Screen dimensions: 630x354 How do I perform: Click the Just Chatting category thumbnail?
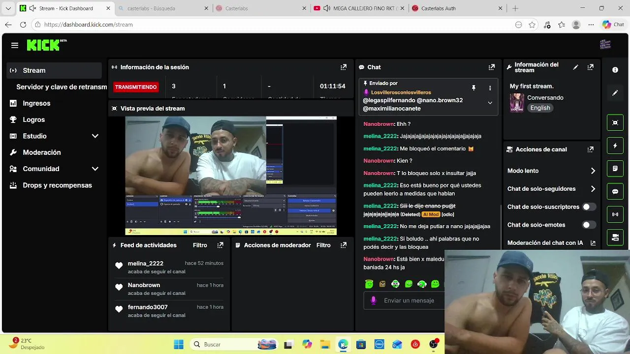517,103
